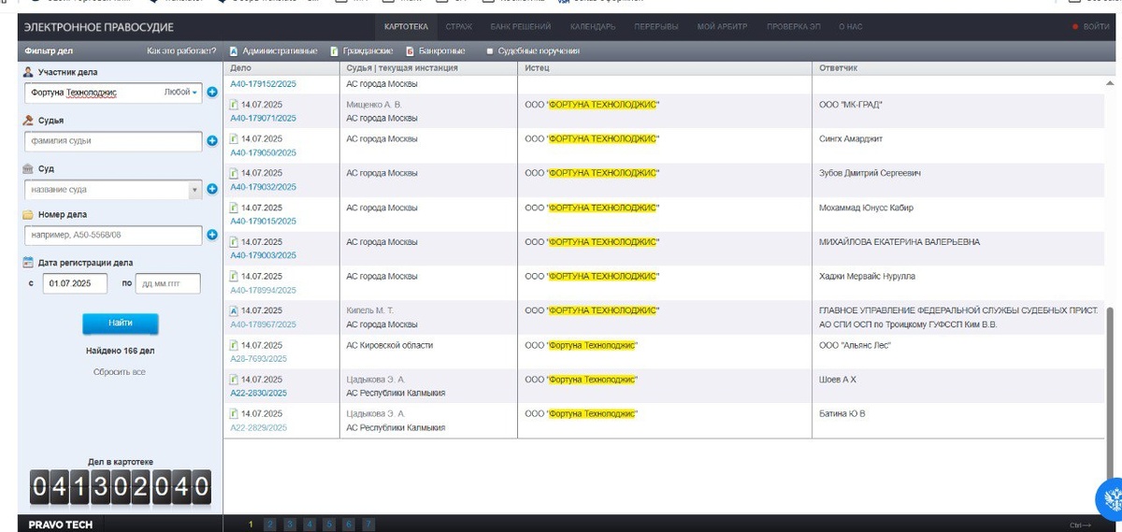Viewport: 1122px width, 532px height.
Task: Click defendant text ООО "МК-ГРАД"
Action: tap(850, 105)
